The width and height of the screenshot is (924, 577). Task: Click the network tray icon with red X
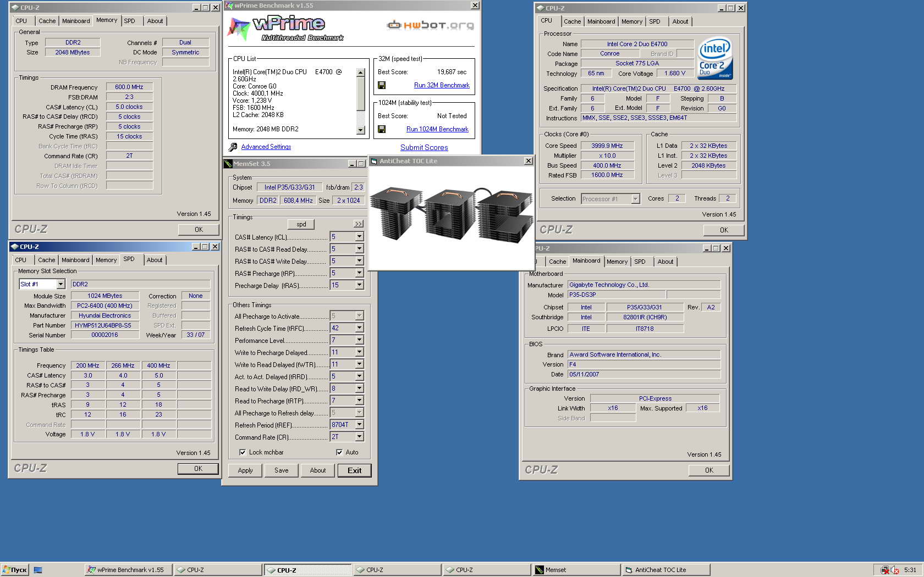(x=885, y=570)
